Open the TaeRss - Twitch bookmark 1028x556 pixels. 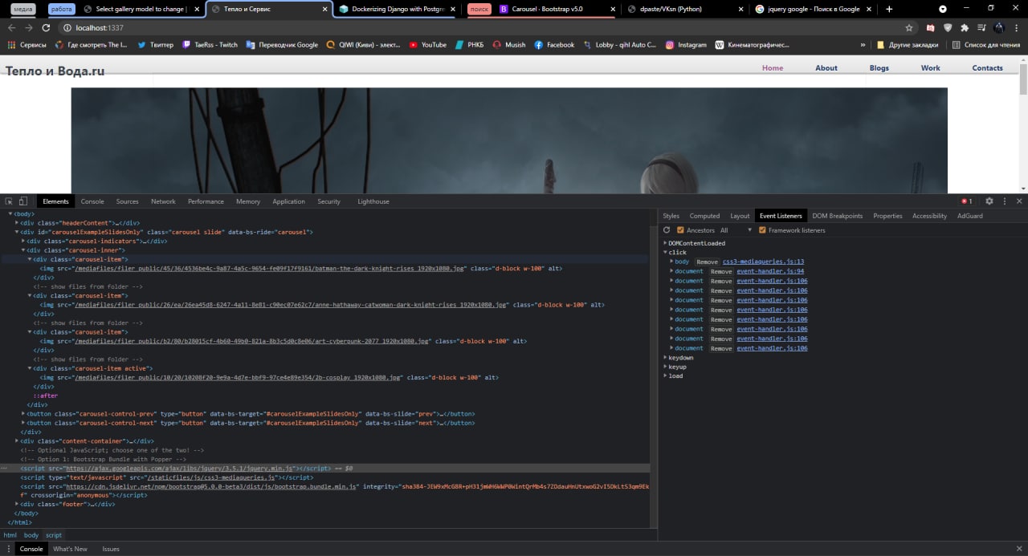tap(210, 45)
